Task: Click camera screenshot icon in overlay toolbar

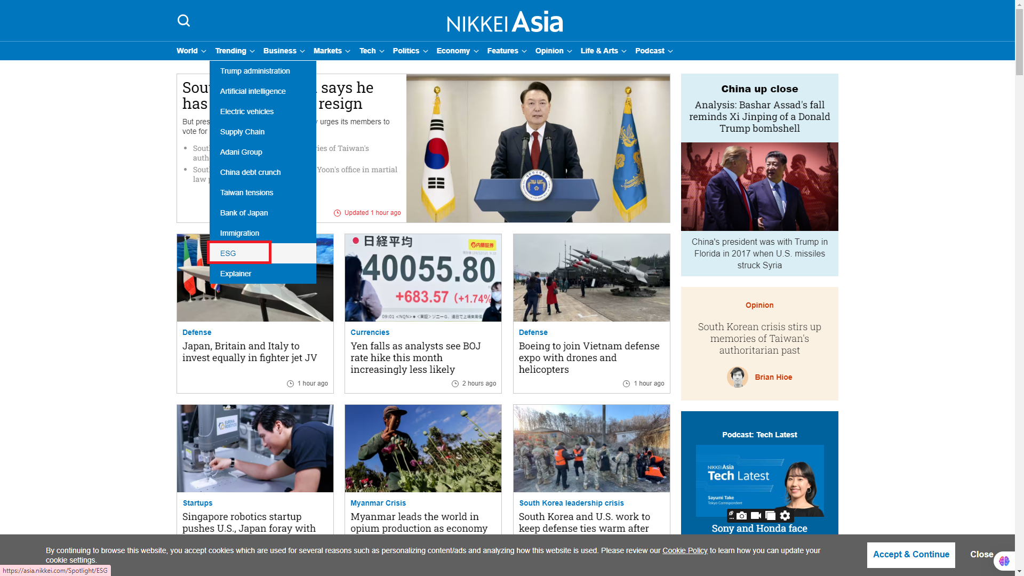Action: [742, 516]
